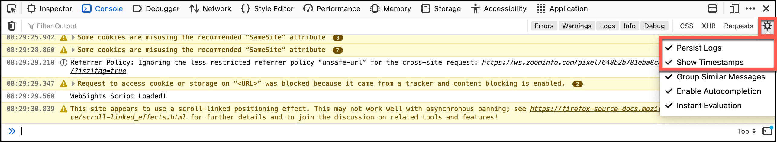Open the Top context selector dropdown

pos(746,131)
